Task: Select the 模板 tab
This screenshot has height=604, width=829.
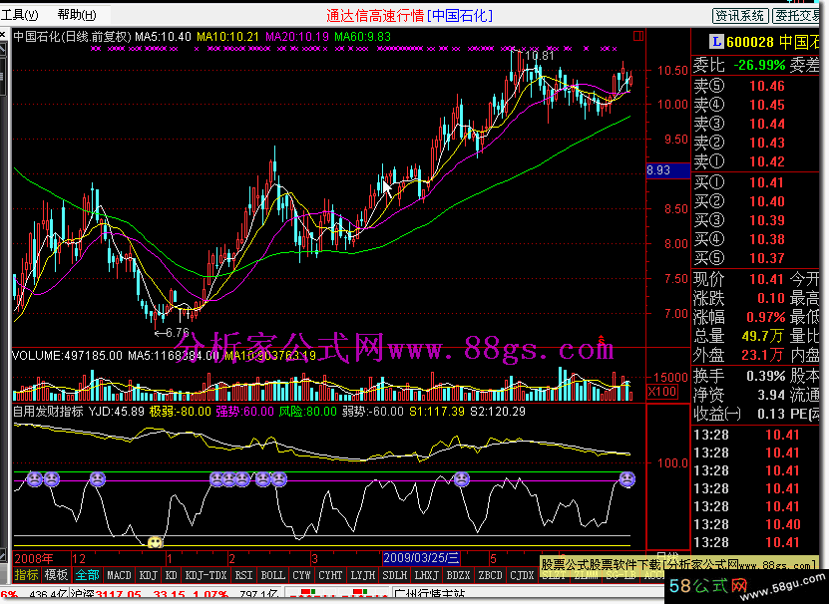Action: pos(56,575)
